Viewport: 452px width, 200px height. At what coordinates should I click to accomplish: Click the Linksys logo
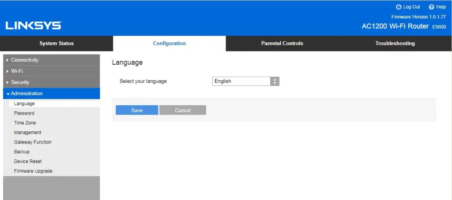(34, 26)
